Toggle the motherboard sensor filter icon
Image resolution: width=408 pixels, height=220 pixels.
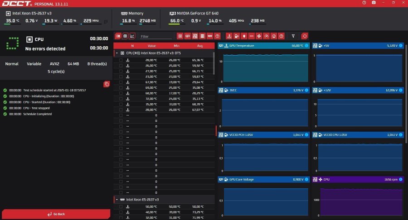coord(195,36)
